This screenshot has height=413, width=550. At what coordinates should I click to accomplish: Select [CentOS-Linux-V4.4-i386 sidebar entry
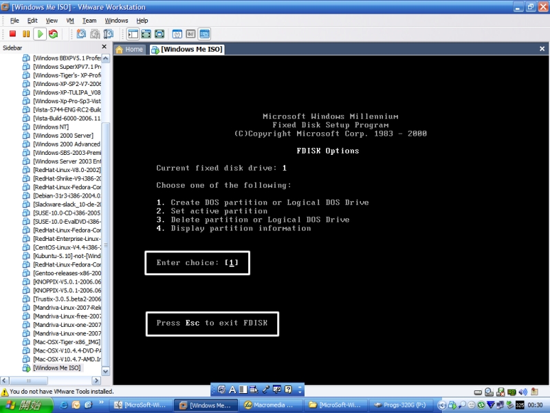(x=61, y=247)
